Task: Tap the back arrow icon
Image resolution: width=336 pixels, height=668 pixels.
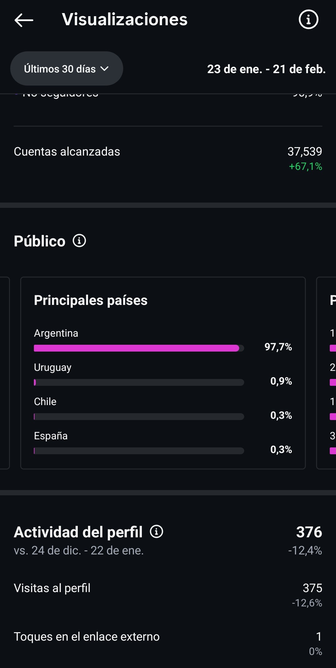Action: tap(24, 20)
